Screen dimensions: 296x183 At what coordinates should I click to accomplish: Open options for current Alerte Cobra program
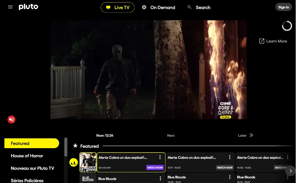160,157
